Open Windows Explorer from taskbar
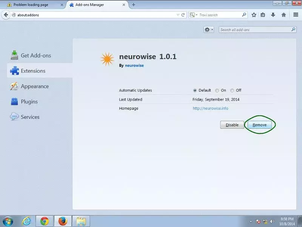The width and height of the screenshot is (302, 227). (81, 221)
